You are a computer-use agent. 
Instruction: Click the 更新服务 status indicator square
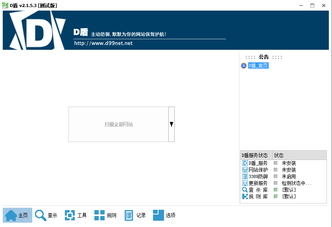(276, 183)
